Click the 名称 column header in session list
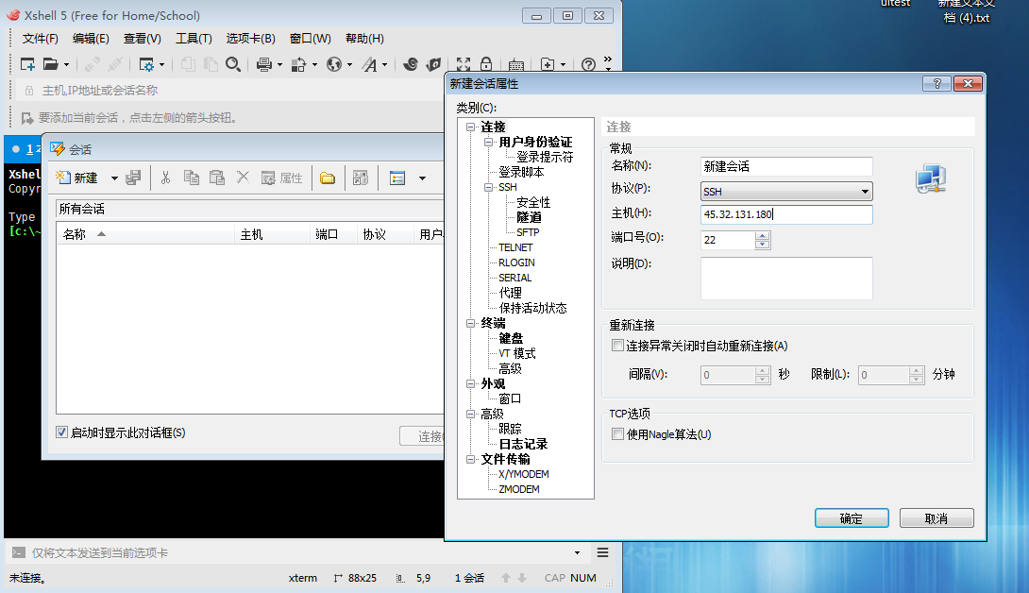1029x593 pixels. pos(145,234)
